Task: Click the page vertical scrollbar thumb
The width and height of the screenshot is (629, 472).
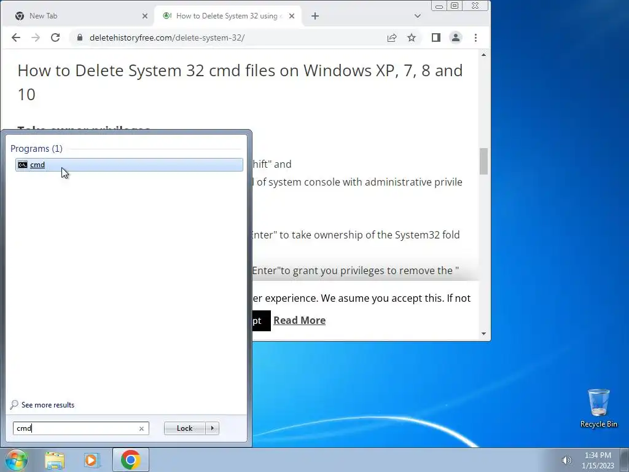Action: [x=483, y=162]
